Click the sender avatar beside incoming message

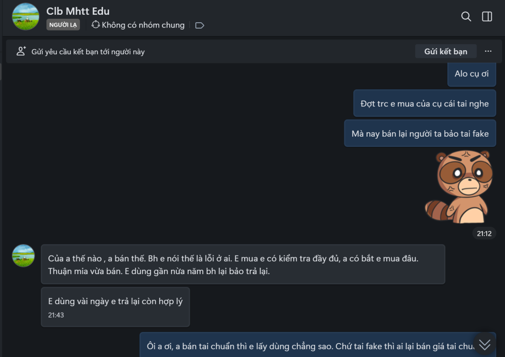coord(23,255)
